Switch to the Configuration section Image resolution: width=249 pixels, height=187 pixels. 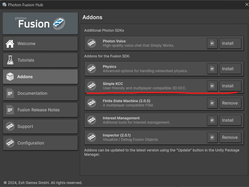pyautogui.click(x=40, y=143)
